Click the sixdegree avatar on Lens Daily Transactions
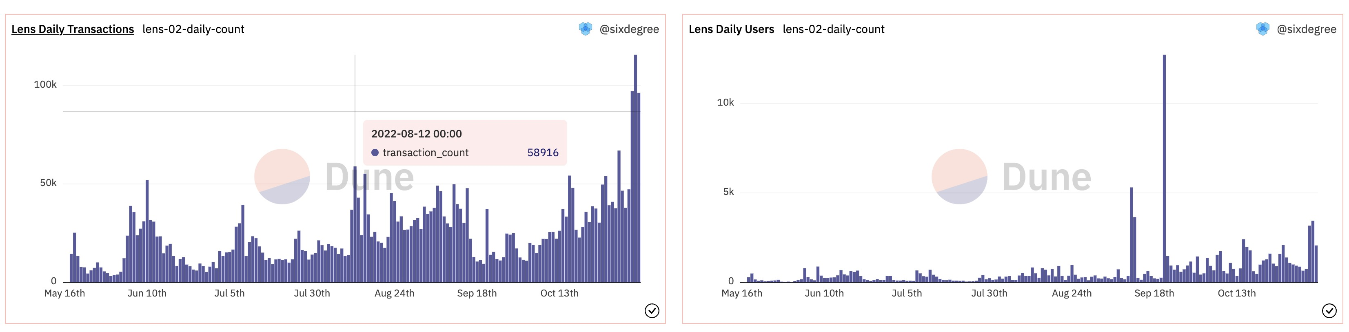 coord(585,29)
